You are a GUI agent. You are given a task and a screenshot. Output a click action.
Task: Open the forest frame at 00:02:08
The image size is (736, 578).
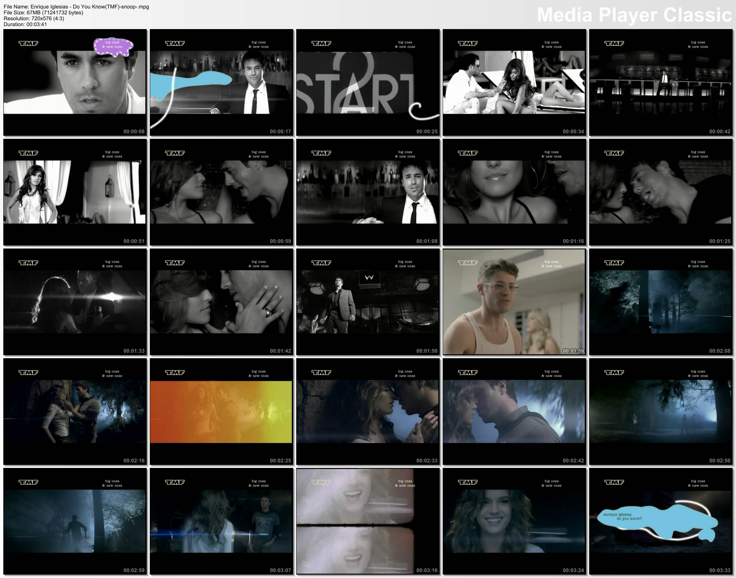coord(661,302)
